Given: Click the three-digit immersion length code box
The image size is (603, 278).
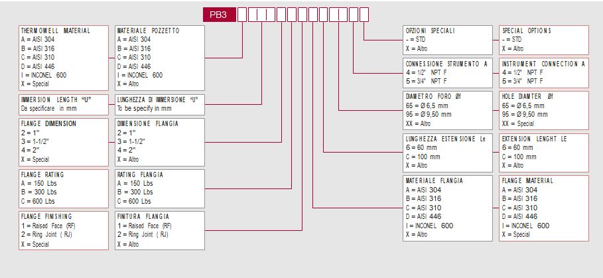Looking at the screenshot, I should coord(262,14).
